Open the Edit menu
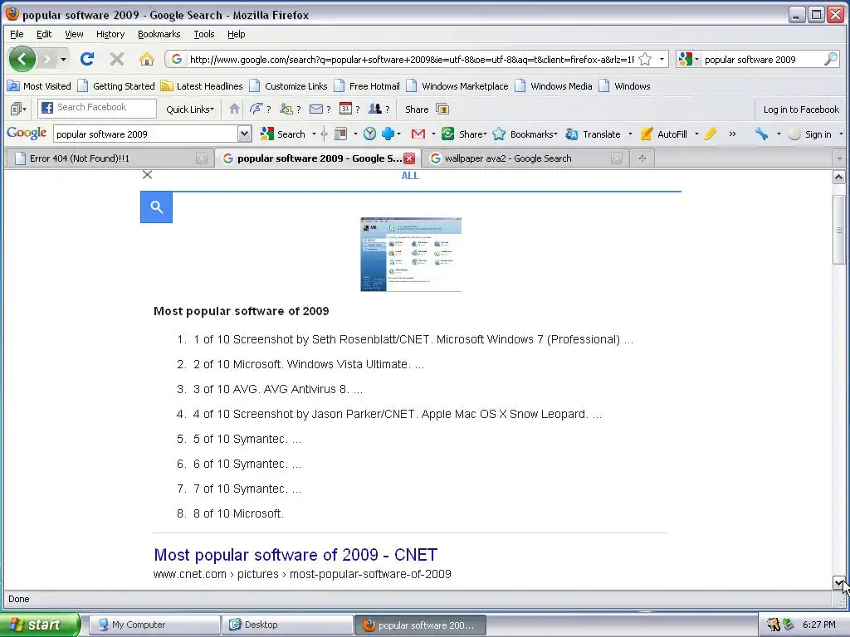This screenshot has height=637, width=850. tap(44, 34)
